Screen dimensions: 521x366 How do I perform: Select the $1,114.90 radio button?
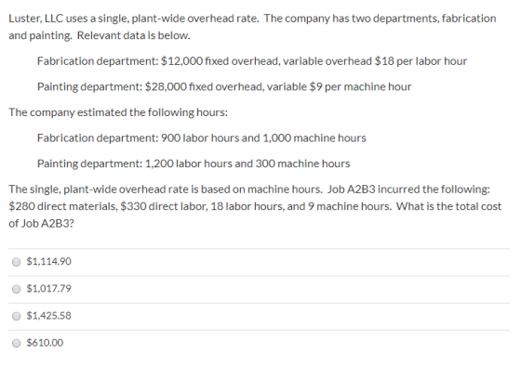17,262
